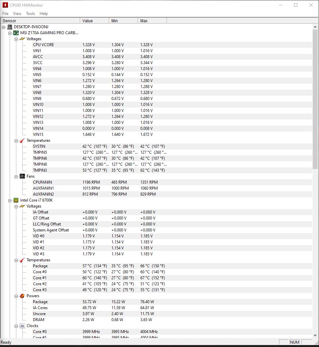Collapse the CPU Voltages group
The image size is (319, 347).
pyautogui.click(x=16, y=207)
